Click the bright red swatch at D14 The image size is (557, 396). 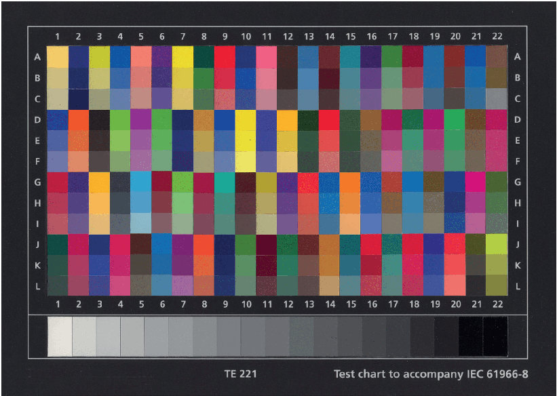329,119
